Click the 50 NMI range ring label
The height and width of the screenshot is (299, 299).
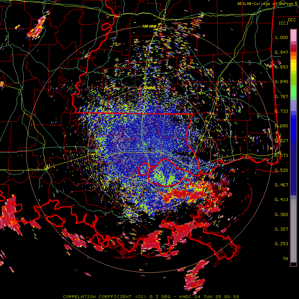click(149, 88)
